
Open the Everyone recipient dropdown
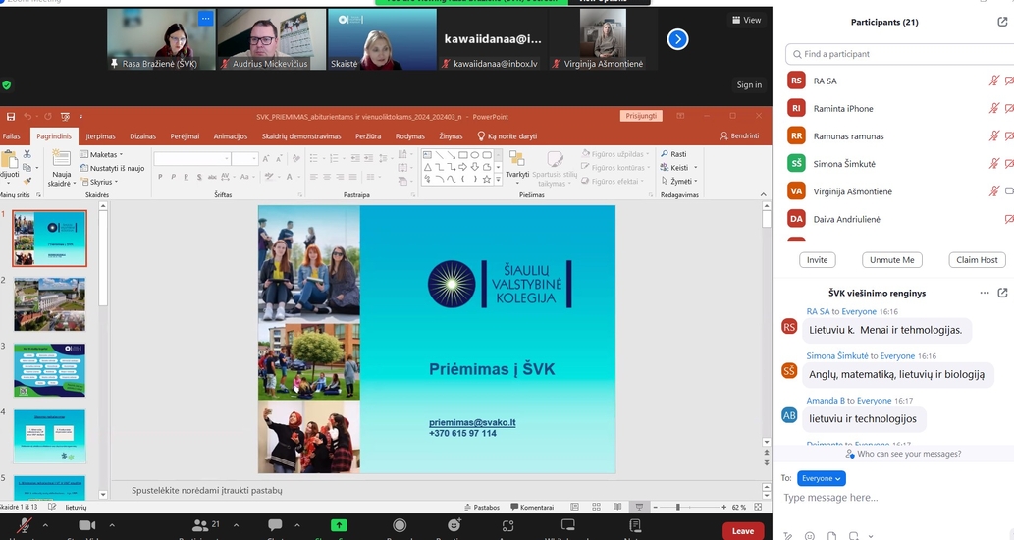coord(822,478)
